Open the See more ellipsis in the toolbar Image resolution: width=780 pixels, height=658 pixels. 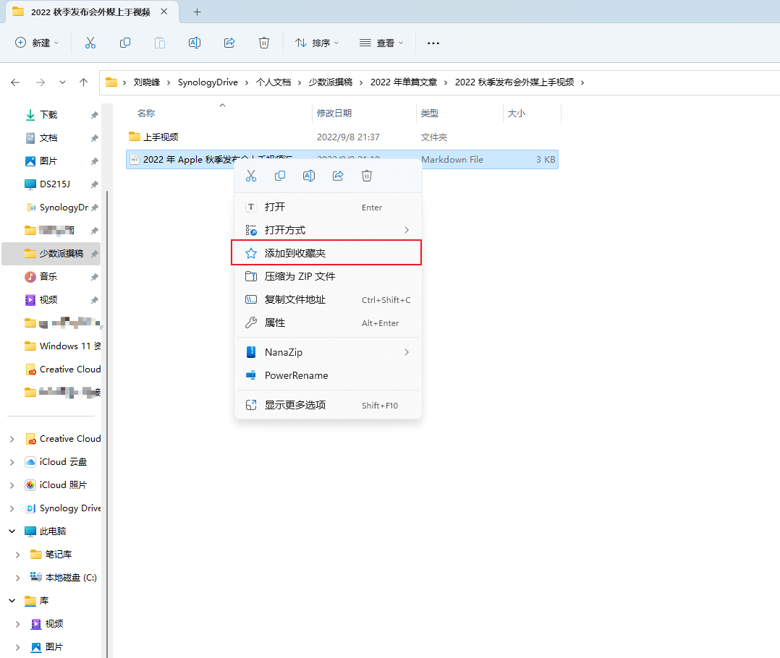click(433, 43)
